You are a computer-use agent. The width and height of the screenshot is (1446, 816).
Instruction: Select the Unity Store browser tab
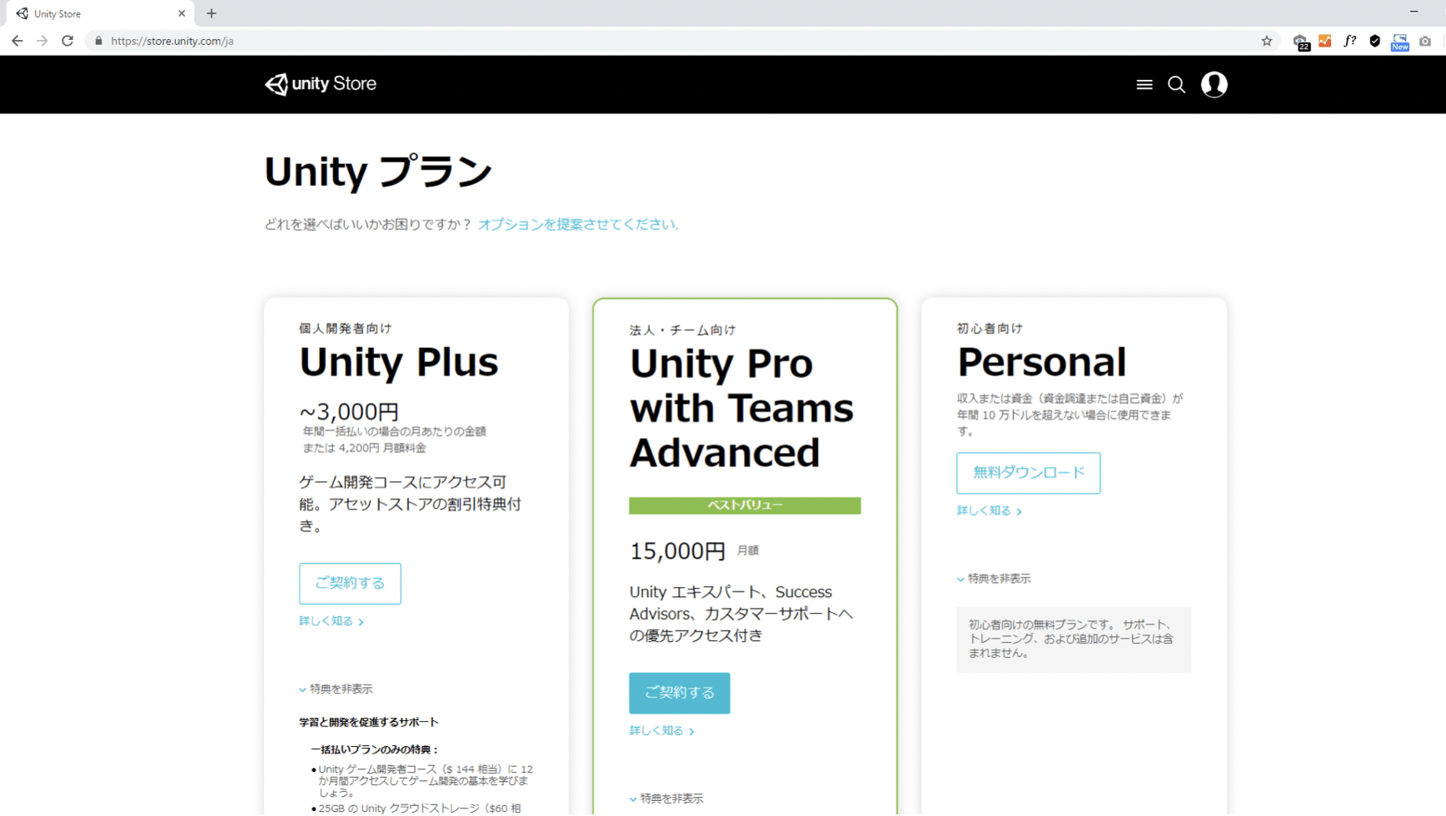98,13
